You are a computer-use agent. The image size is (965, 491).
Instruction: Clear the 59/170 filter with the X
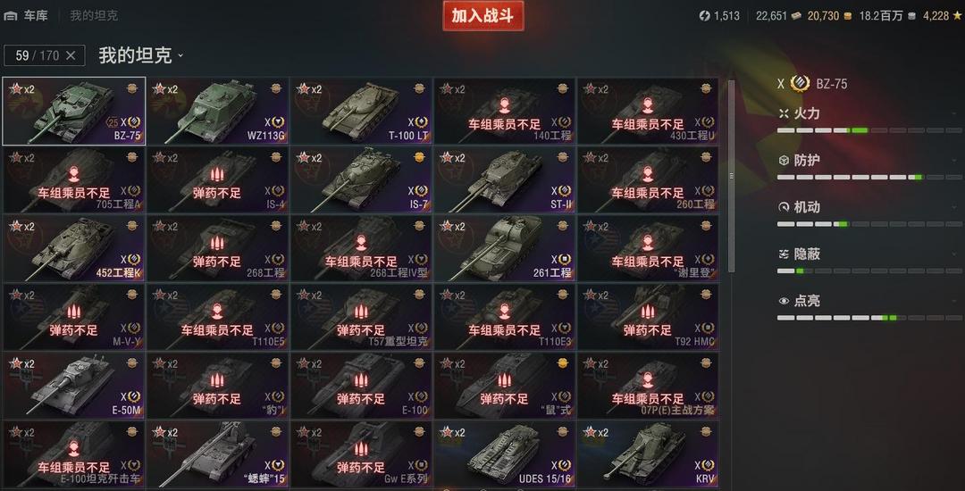(71, 55)
